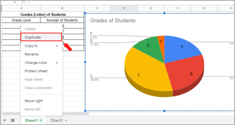Click the C 38.6% chart label
This screenshot has width=235, height=125.
[x=94, y=78]
